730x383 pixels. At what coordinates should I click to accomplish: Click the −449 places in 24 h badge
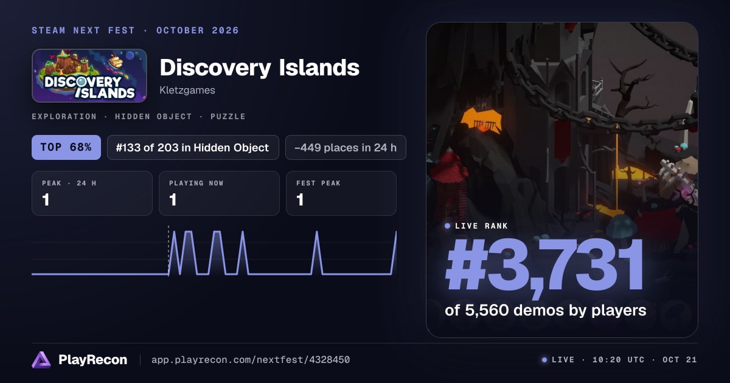pos(346,147)
